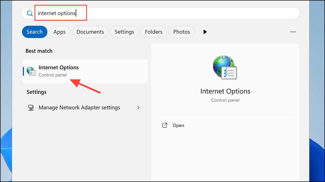Click the internet options search field
Viewport: 325px width, 182px height.
[160, 13]
